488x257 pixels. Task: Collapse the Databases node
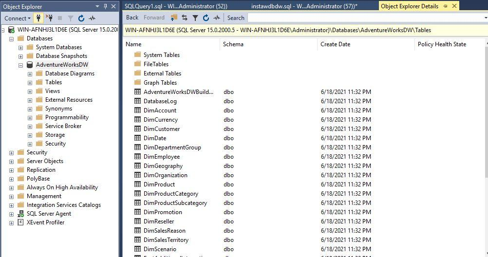(12, 39)
